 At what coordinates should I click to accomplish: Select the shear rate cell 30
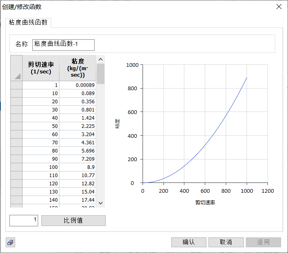coord(41,110)
